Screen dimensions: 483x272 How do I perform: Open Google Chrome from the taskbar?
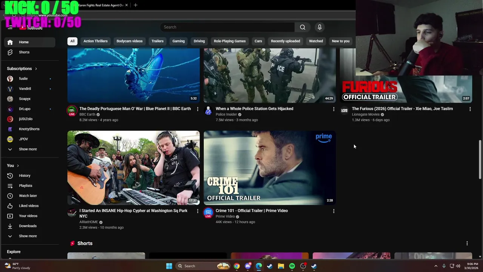point(237,266)
